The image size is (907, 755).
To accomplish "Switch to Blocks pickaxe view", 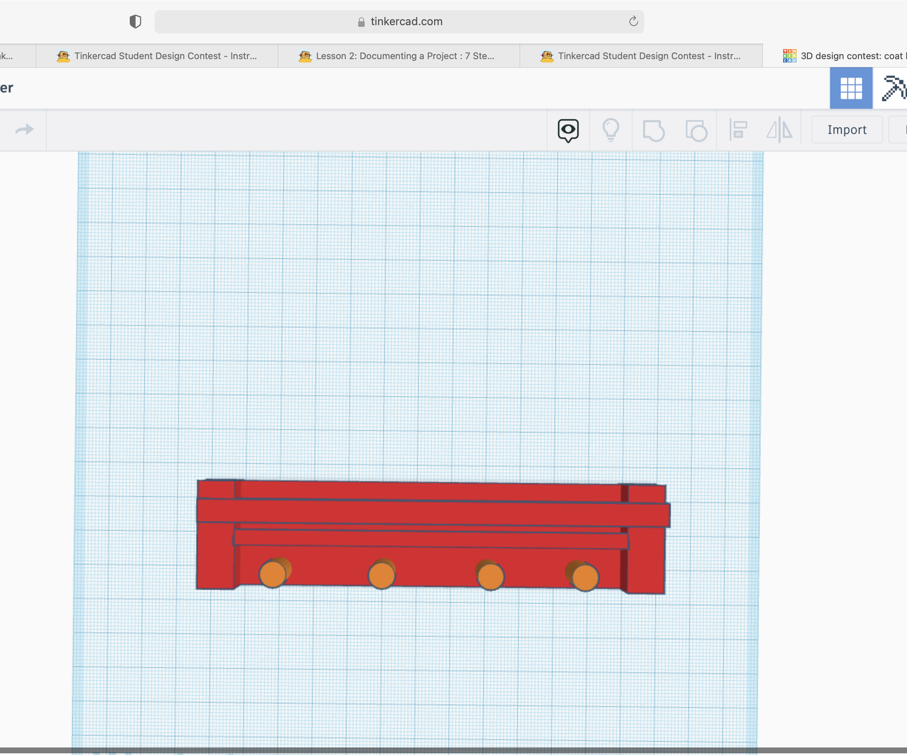I will [893, 88].
